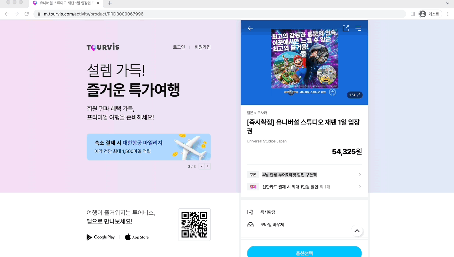Click the 4월 한정 투어&티켓 할인 쿠폰팩 text
Image resolution: width=454 pixels, height=257 pixels.
[289, 175]
